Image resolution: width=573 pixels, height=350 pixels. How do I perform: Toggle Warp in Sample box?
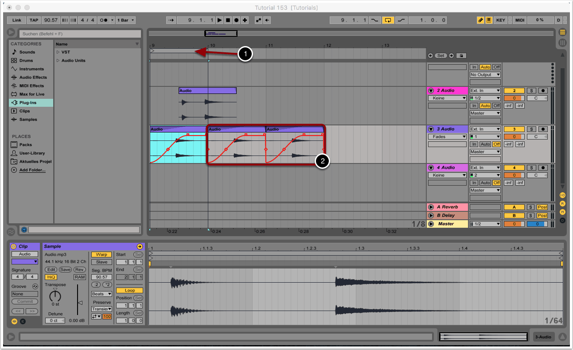pos(101,255)
